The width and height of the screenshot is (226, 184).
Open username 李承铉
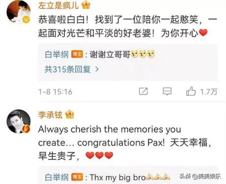coord(50,115)
